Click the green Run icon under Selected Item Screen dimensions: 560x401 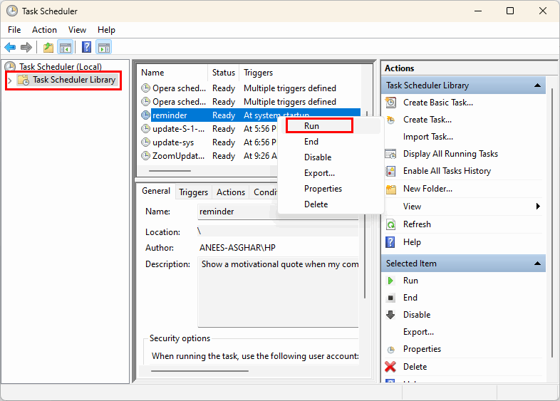(390, 281)
